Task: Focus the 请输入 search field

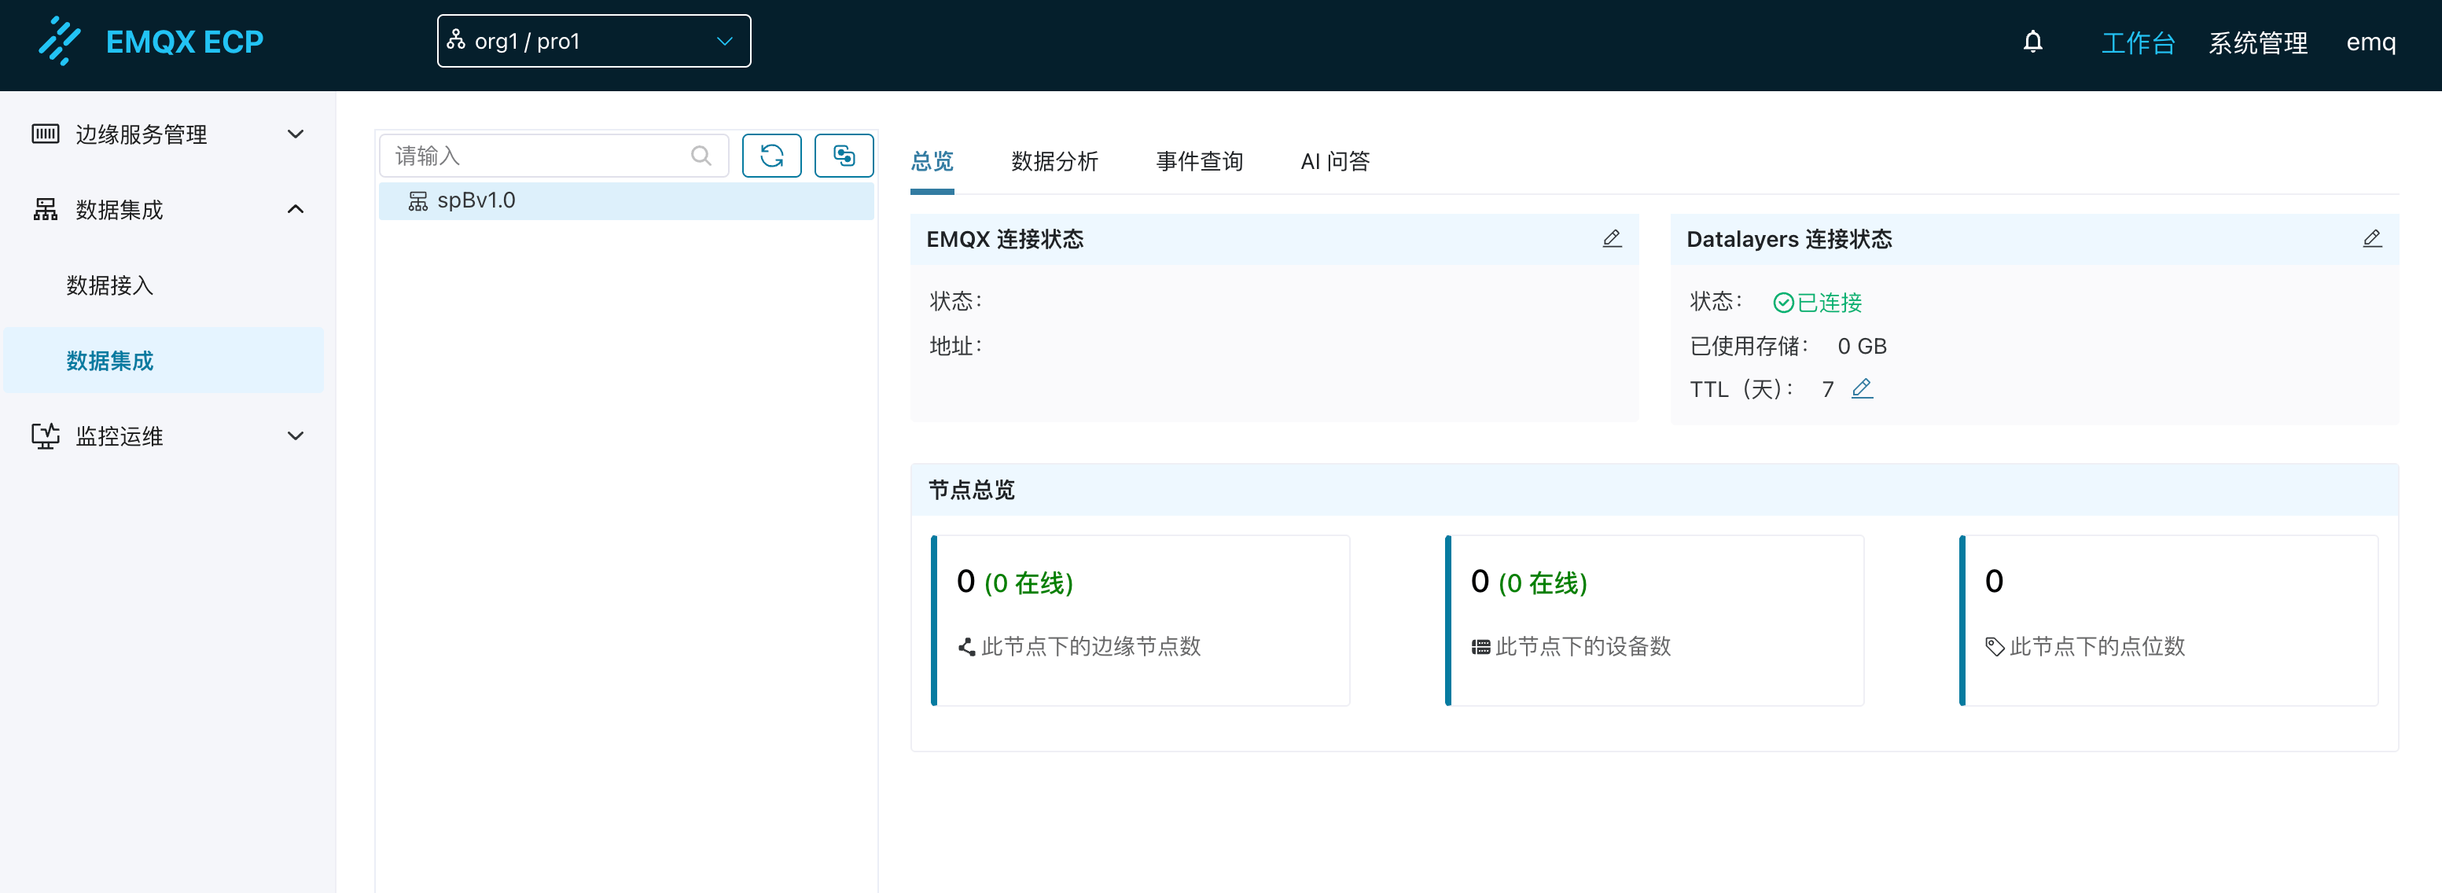Action: [x=535, y=156]
